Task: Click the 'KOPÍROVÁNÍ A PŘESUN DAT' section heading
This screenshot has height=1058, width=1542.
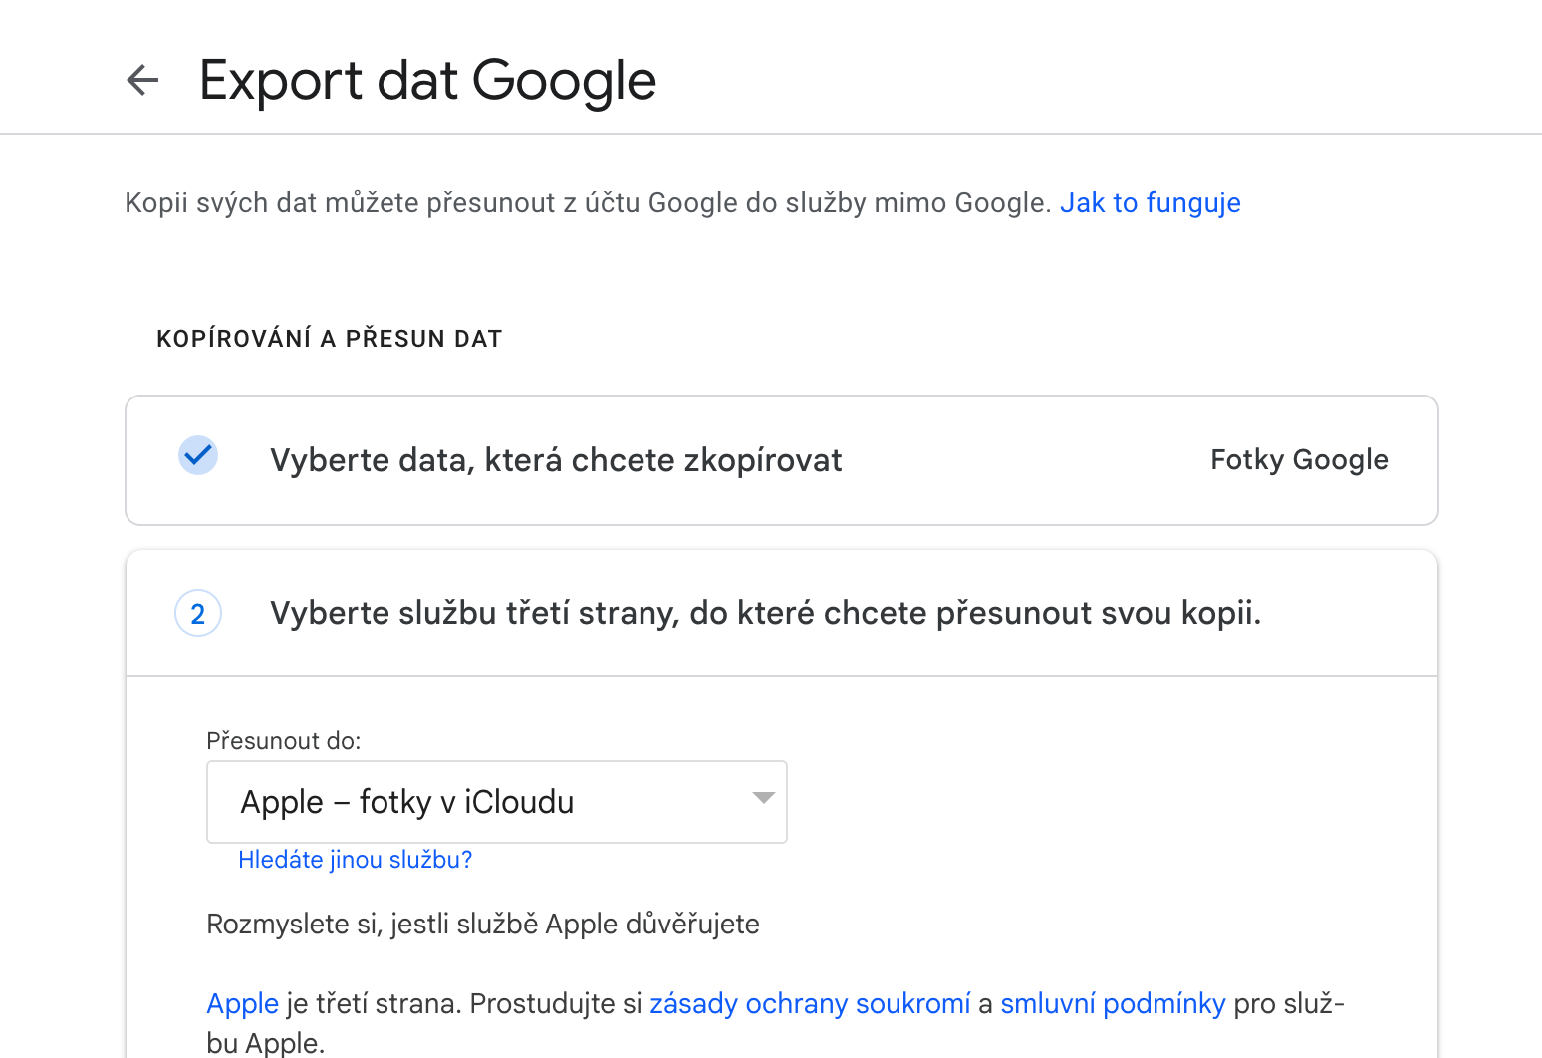Action: point(329,339)
